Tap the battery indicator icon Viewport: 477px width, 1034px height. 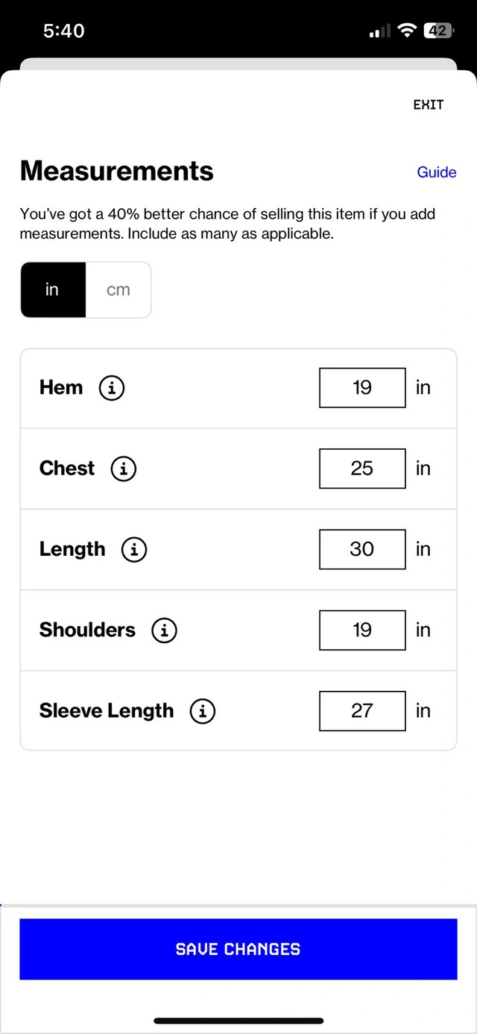click(438, 31)
